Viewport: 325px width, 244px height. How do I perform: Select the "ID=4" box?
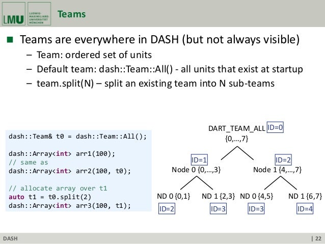pos(305,209)
